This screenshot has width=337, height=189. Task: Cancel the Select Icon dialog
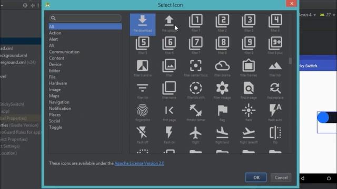[281, 177]
